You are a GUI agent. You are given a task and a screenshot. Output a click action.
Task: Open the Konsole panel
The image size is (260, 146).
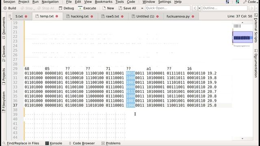pos(54,143)
